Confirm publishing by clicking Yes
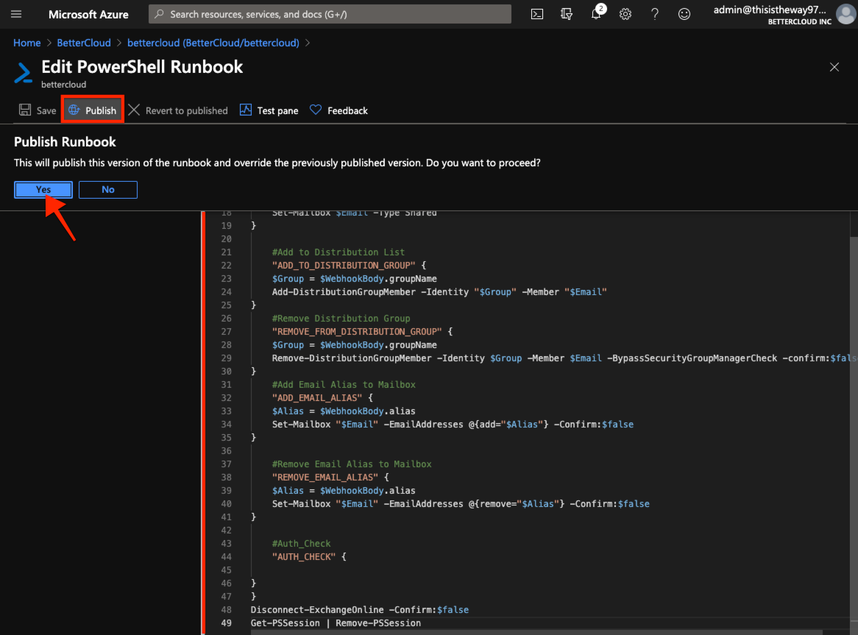858x635 pixels. [x=43, y=189]
